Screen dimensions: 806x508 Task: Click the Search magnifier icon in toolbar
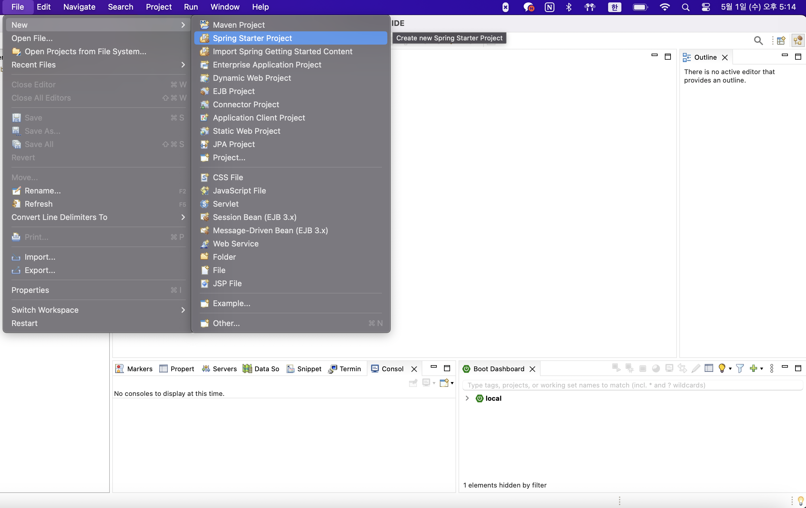coord(758,40)
